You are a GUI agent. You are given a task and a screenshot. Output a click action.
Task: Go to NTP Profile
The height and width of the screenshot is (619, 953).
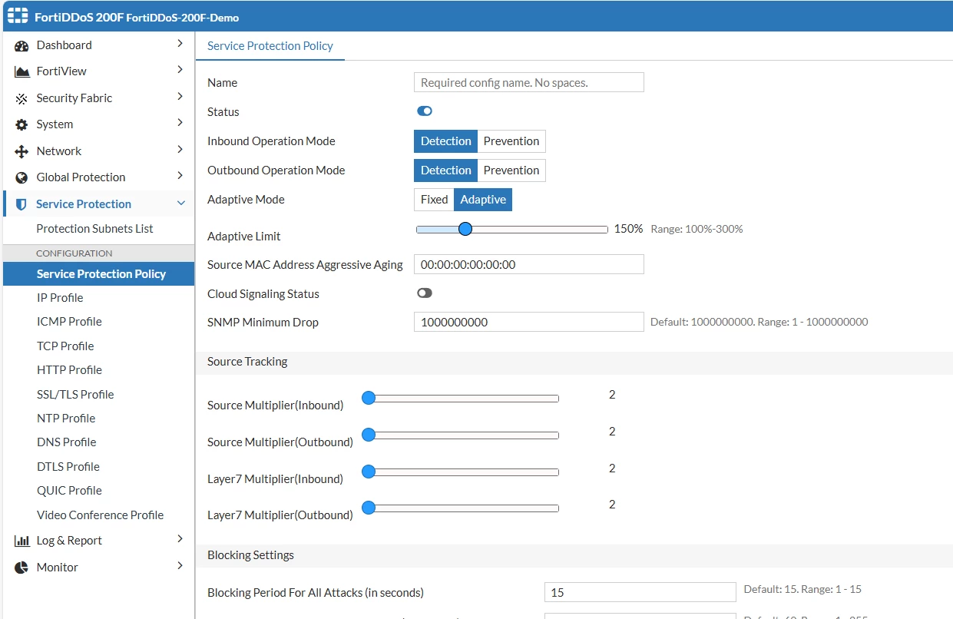(66, 419)
